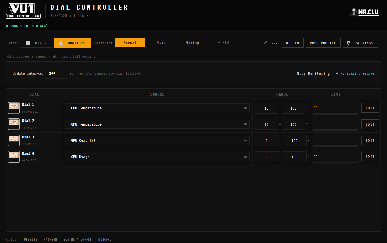Click the version v1.5.0 label

(x=11, y=239)
